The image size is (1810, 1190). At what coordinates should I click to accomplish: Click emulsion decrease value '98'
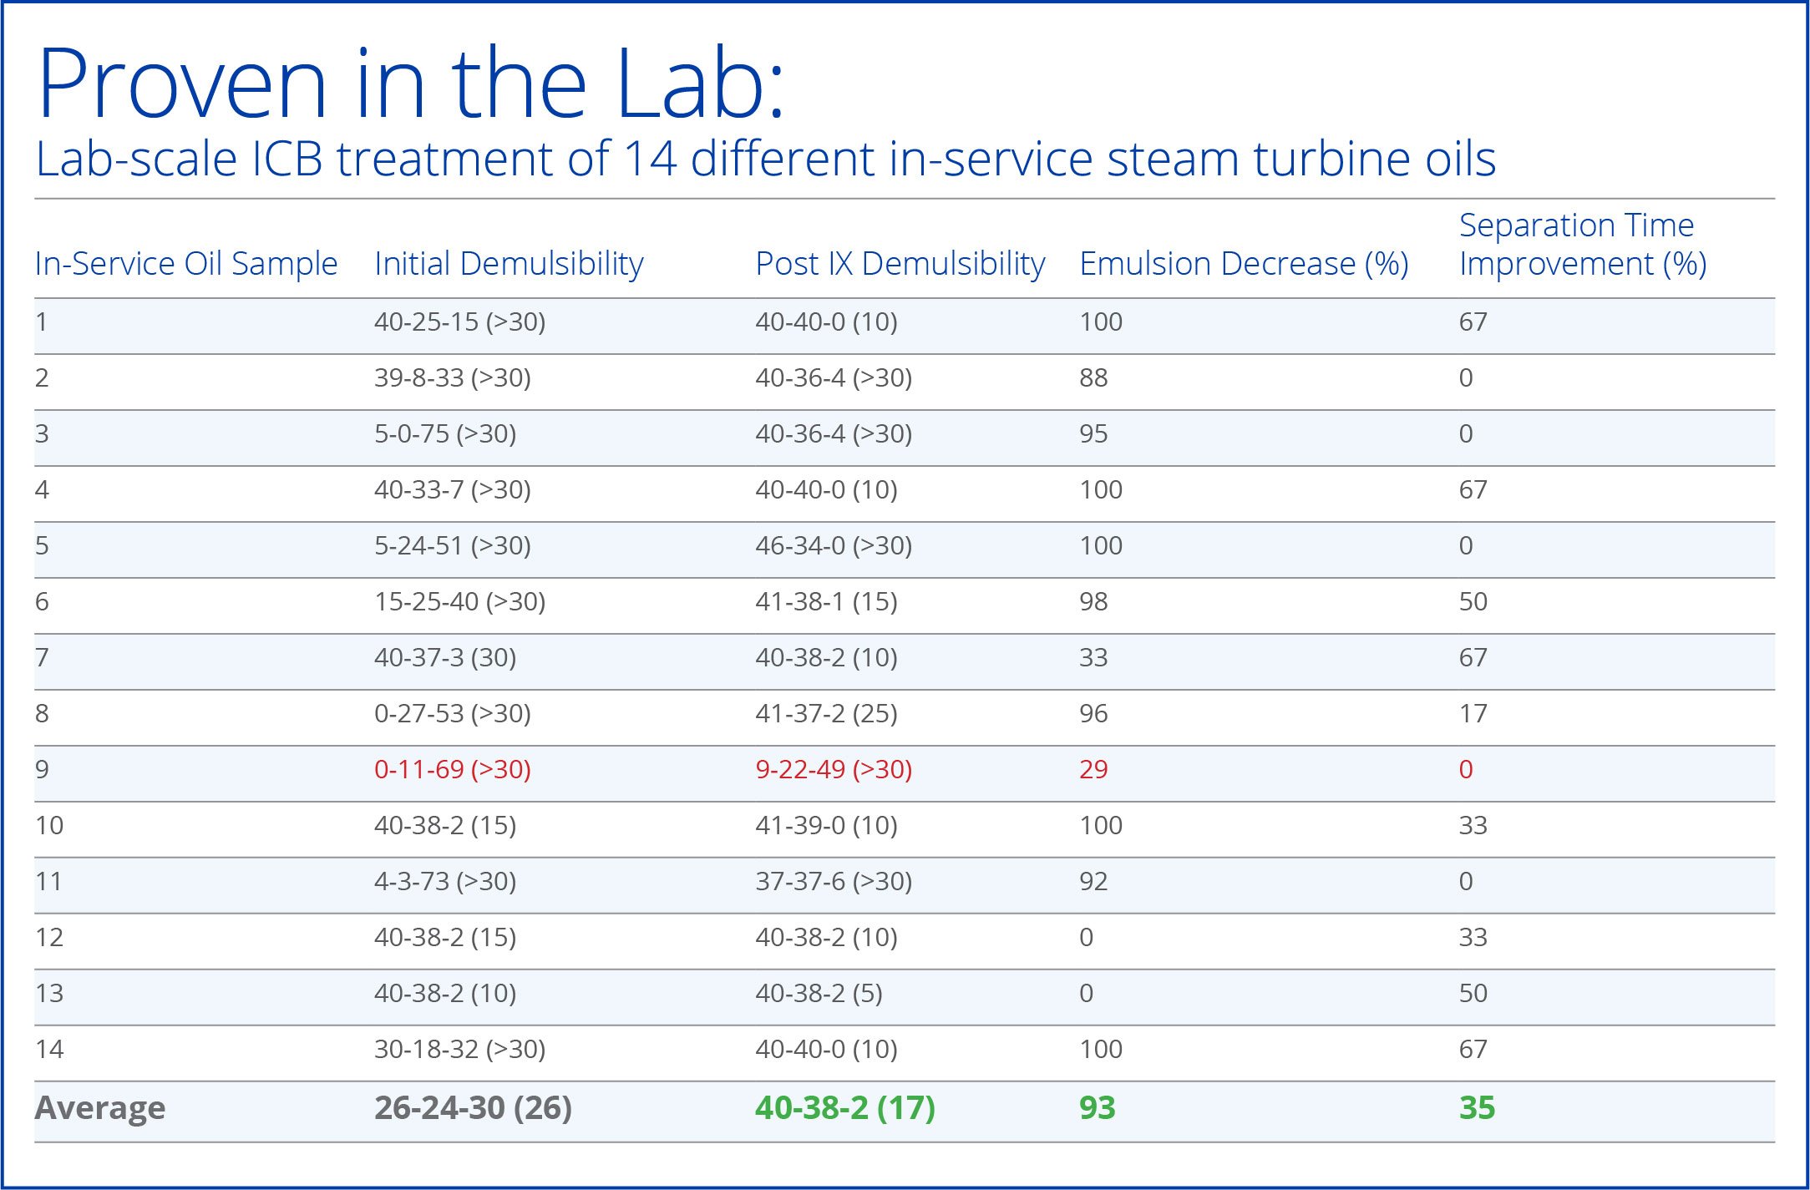[1093, 601]
